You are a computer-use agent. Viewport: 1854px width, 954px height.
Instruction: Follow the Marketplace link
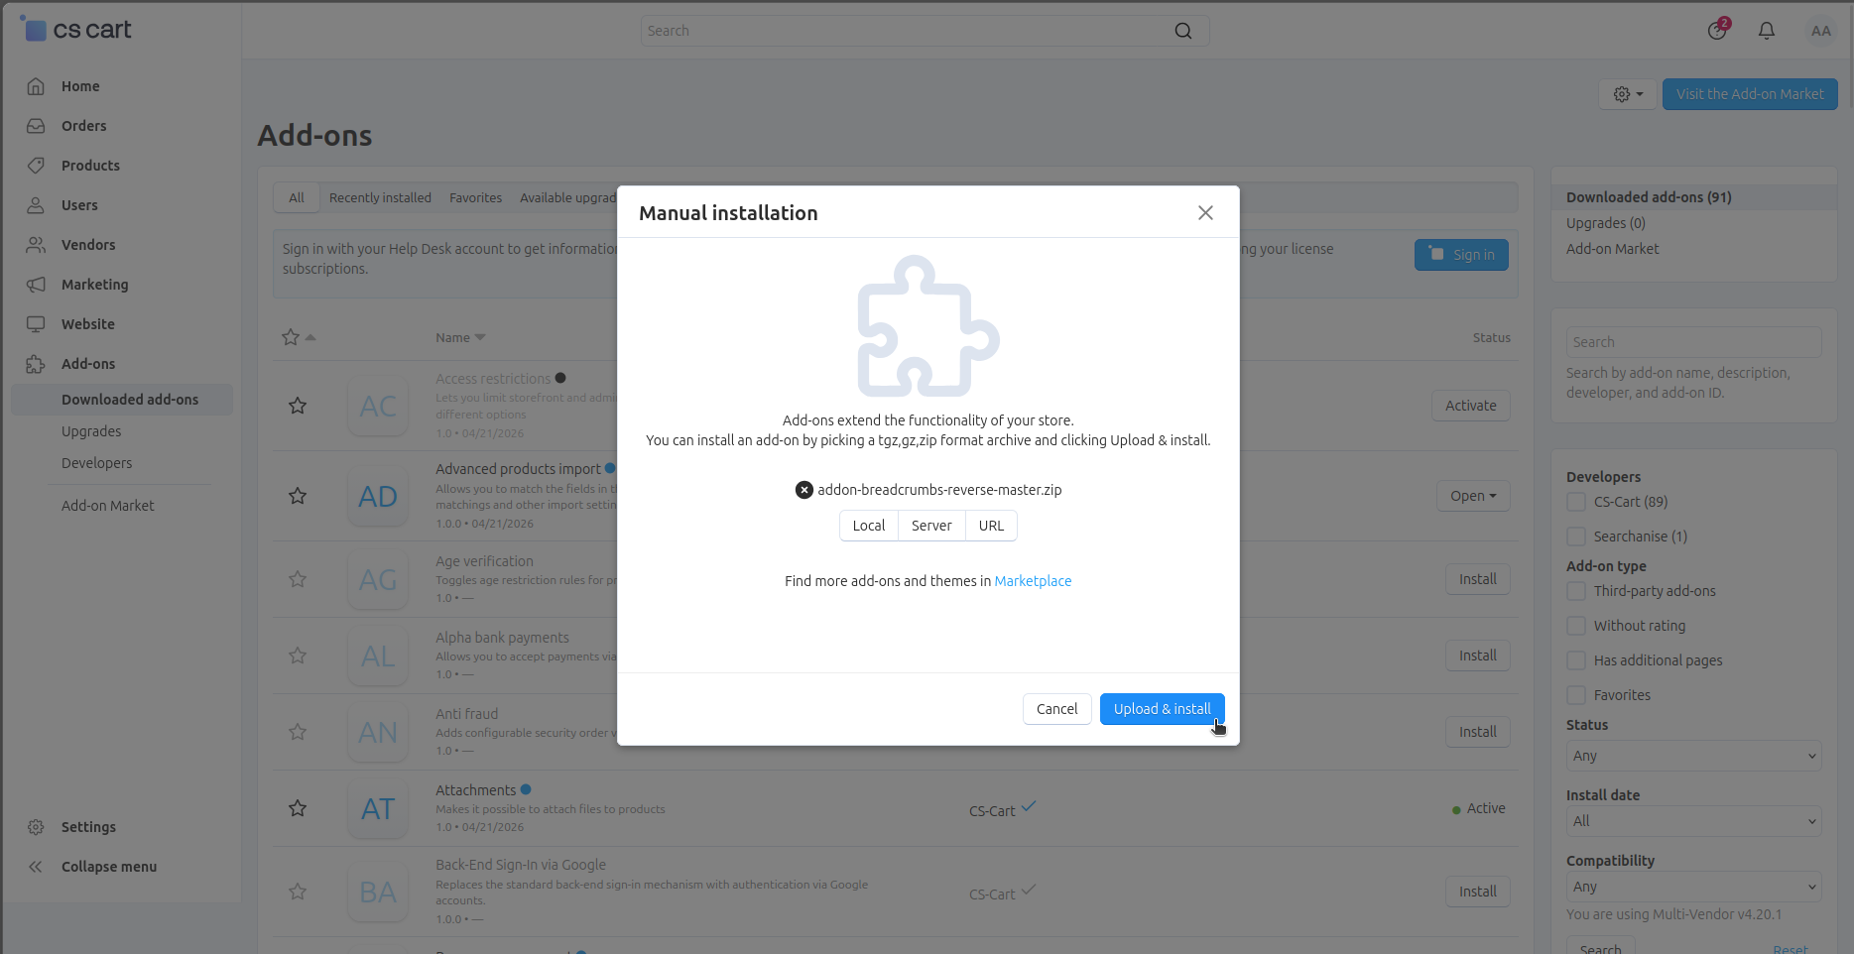pos(1033,581)
